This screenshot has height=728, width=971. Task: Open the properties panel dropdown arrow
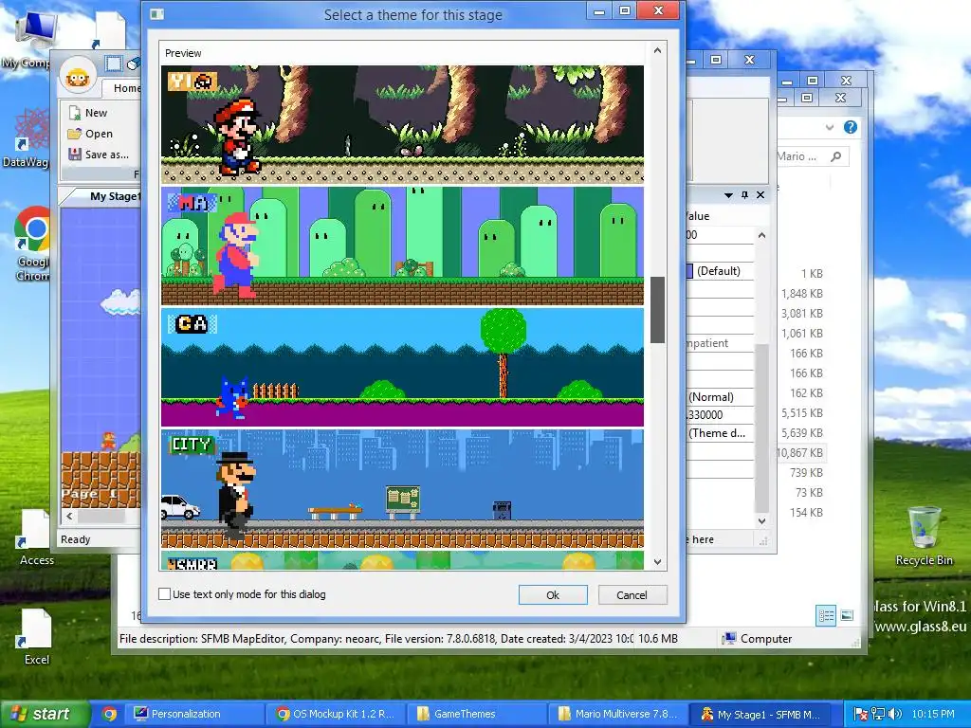click(x=728, y=195)
